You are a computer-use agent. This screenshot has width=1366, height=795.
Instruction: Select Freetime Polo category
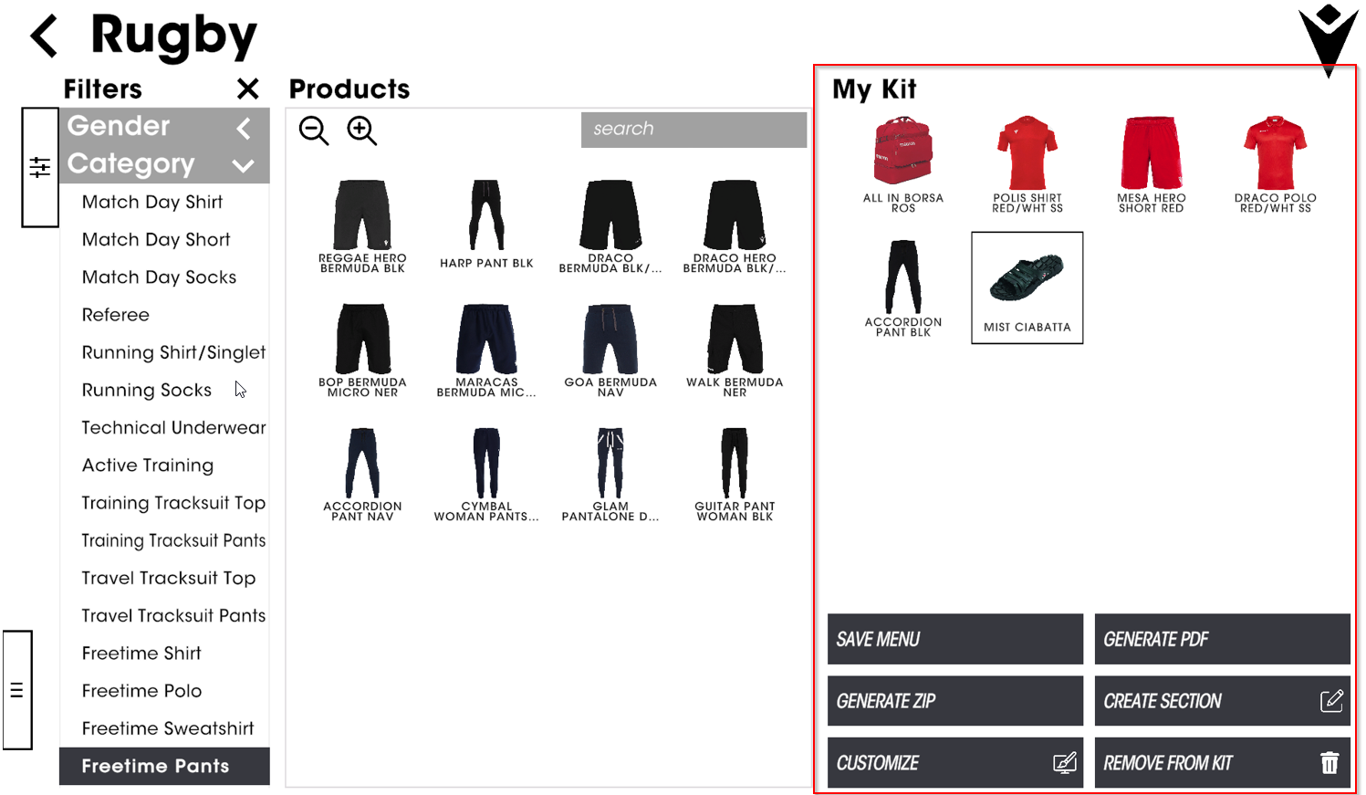click(141, 691)
